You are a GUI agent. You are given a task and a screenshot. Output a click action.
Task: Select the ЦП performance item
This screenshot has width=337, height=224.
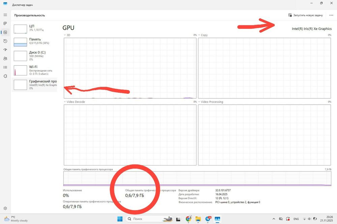[34, 29]
